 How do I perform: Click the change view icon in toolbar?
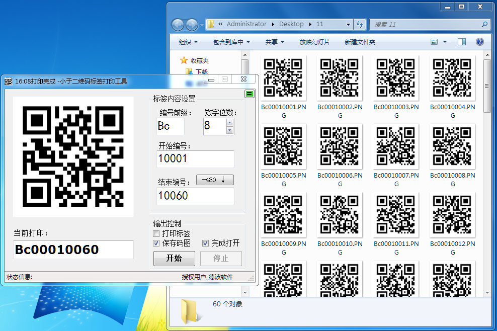tap(434, 42)
